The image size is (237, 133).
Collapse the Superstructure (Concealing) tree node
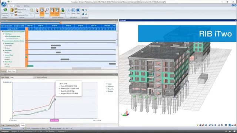(2, 32)
